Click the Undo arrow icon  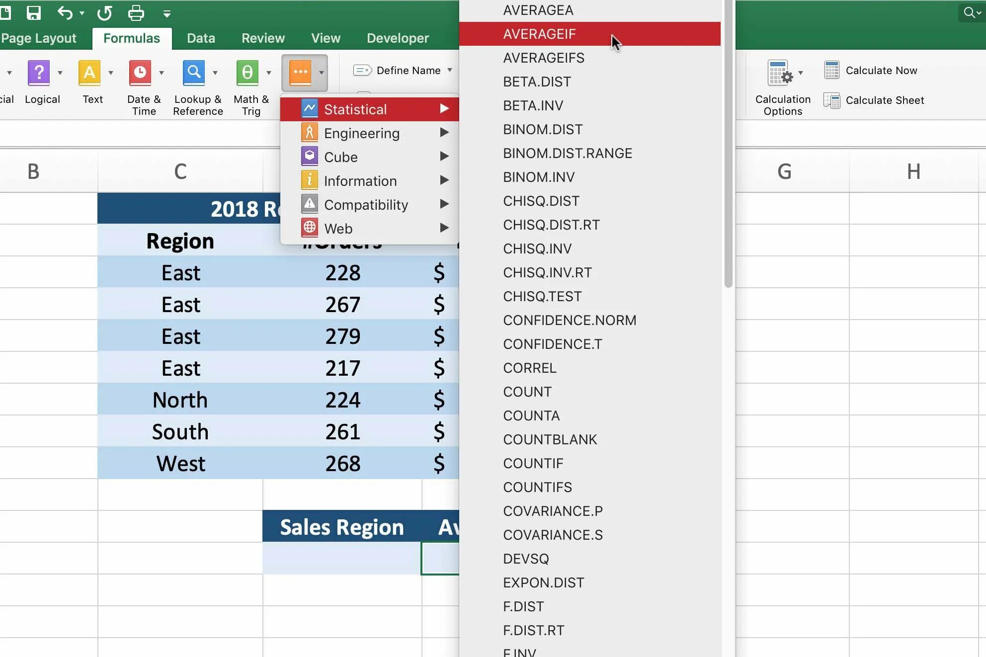[65, 13]
